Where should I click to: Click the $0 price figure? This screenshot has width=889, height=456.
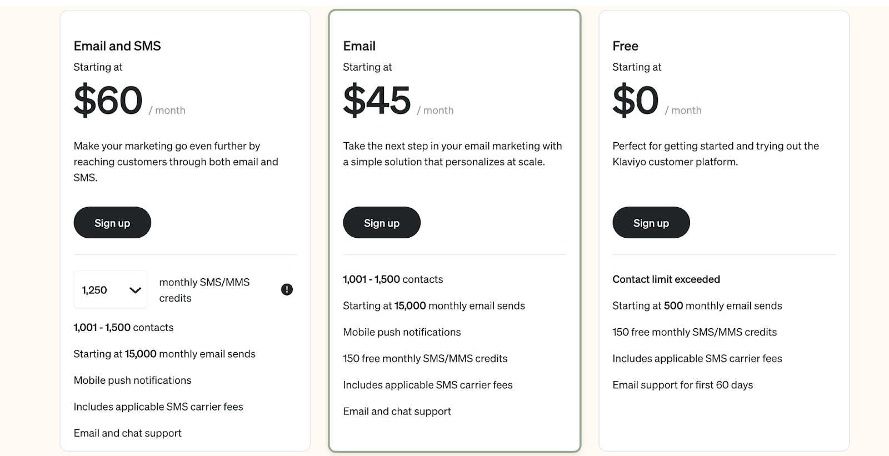tap(635, 101)
